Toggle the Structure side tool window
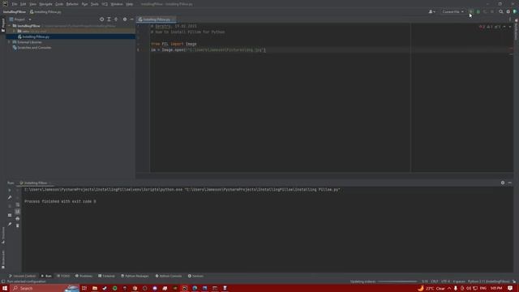The height and width of the screenshot is (292, 519). 3,235
